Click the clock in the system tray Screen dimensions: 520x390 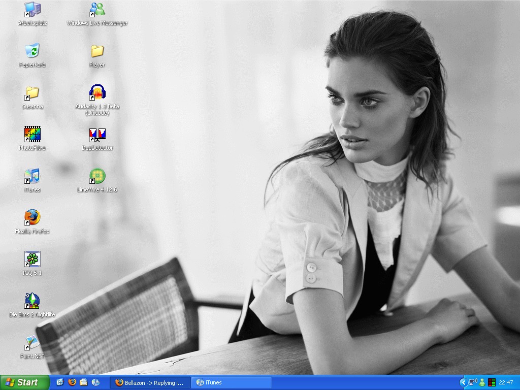[x=506, y=382]
